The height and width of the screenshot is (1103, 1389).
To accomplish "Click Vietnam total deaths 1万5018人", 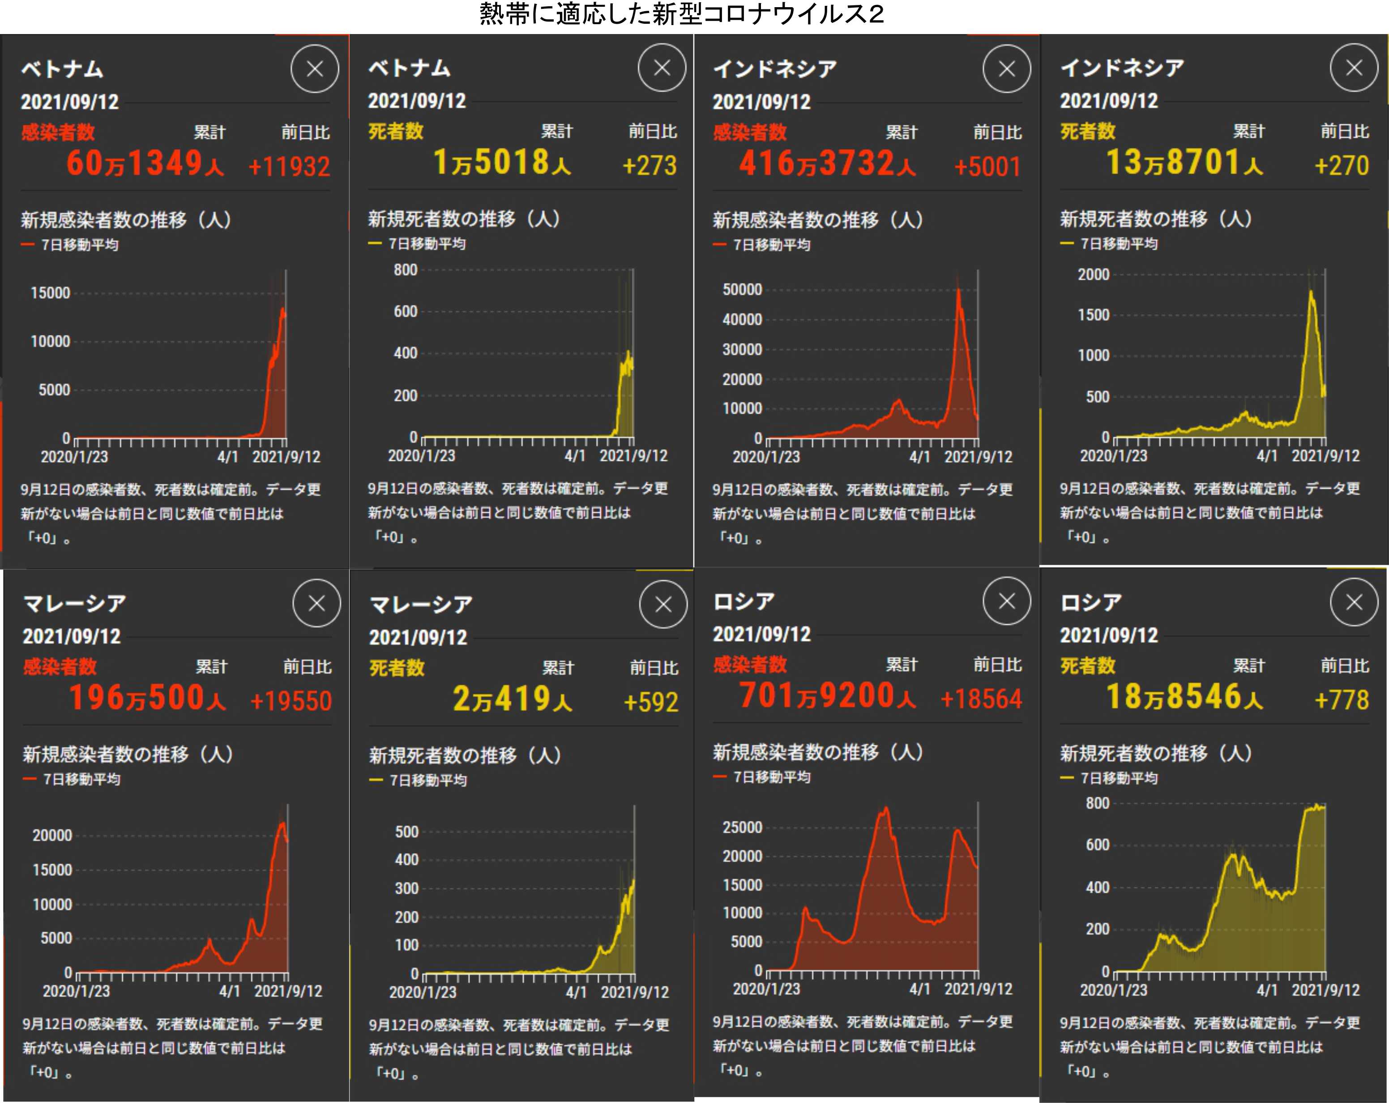I will [502, 162].
